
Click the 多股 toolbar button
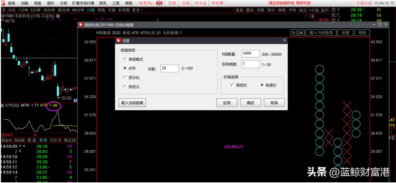pyautogui.click(x=260, y=10)
